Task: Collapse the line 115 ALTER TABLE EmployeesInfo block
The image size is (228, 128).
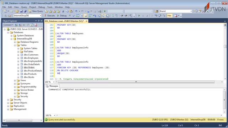Action: click(x=56, y=62)
